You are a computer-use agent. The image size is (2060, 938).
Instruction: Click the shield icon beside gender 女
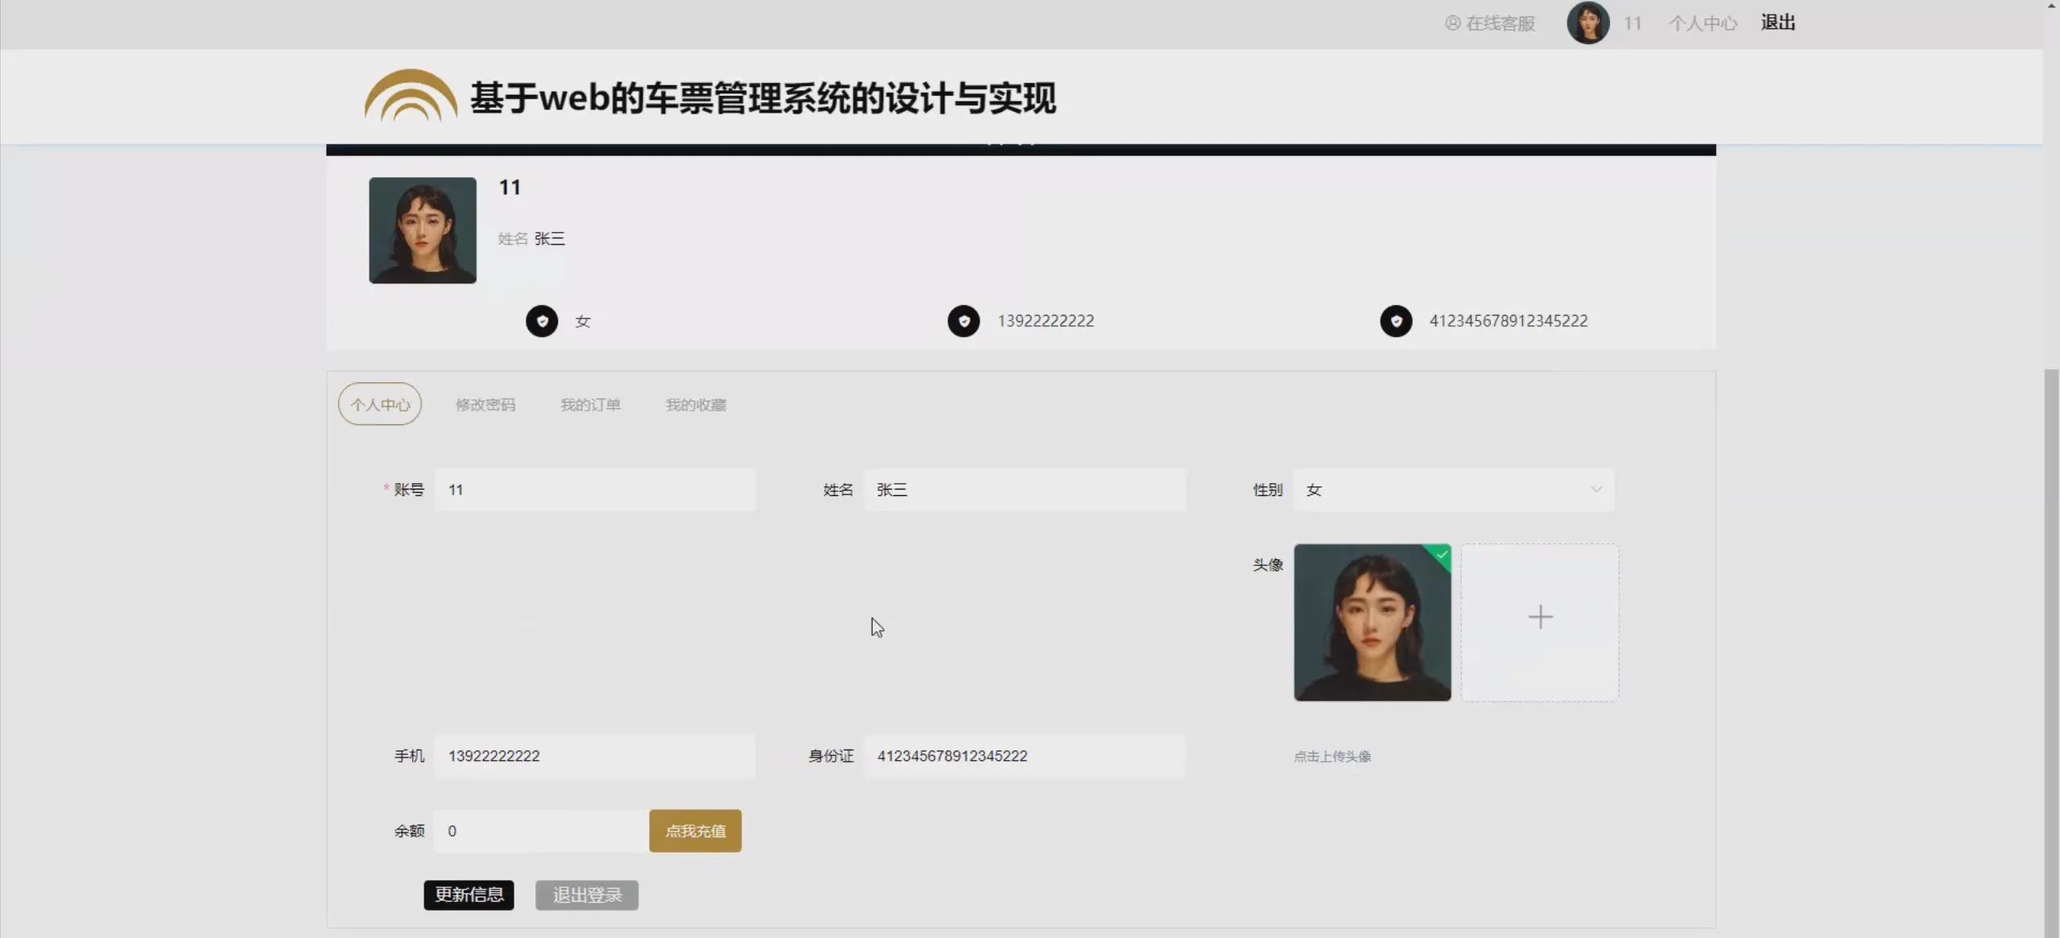coord(542,320)
